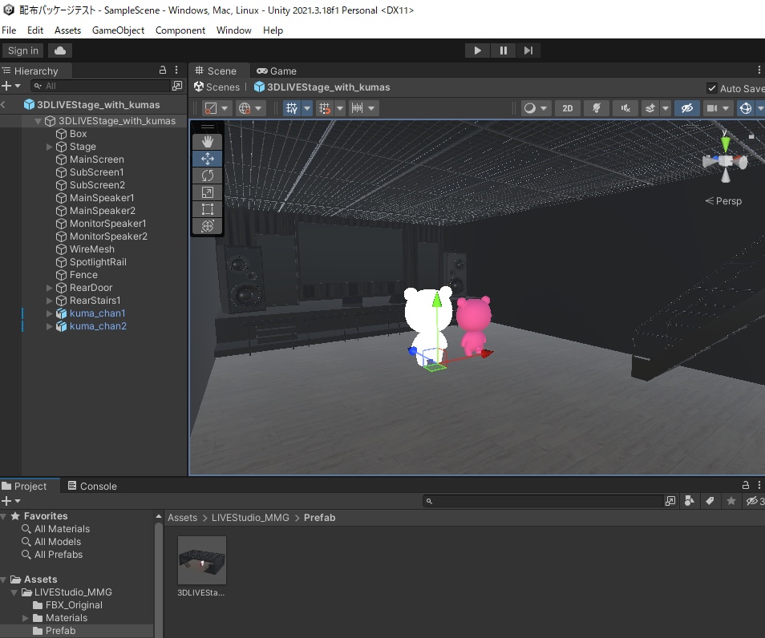
Task: Expand the Stage object in Hierarchy
Action: [x=49, y=147]
